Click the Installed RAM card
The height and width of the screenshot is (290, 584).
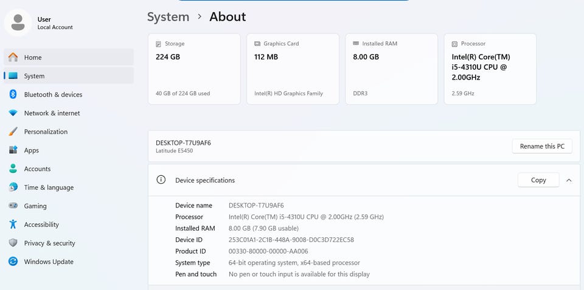click(391, 69)
